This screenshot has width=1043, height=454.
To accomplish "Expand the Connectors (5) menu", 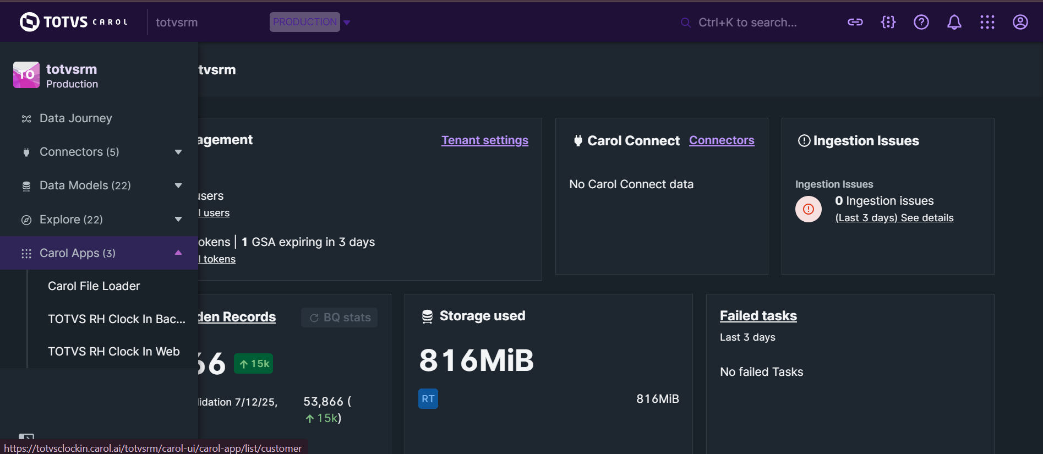I will [x=178, y=152].
